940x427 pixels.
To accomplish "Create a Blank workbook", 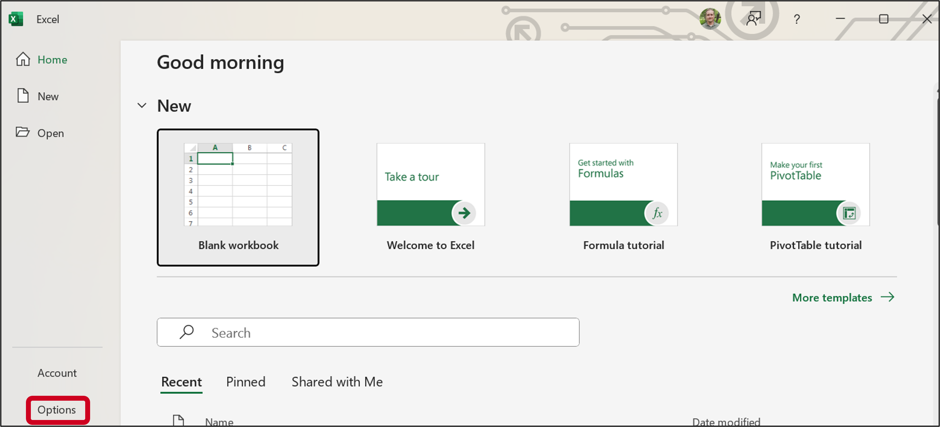I will coord(238,197).
